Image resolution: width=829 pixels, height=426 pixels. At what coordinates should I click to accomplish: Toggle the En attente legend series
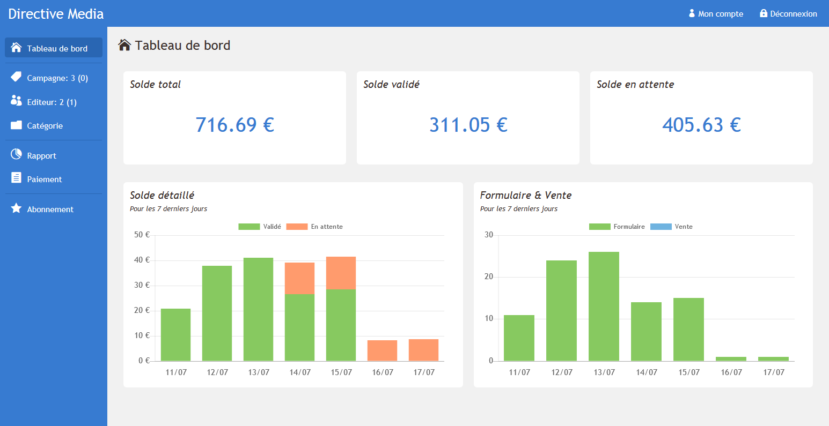314,227
